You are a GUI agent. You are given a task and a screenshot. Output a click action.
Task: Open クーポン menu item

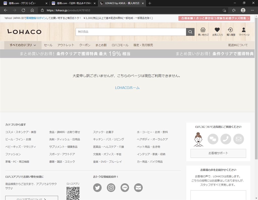(x=85, y=45)
